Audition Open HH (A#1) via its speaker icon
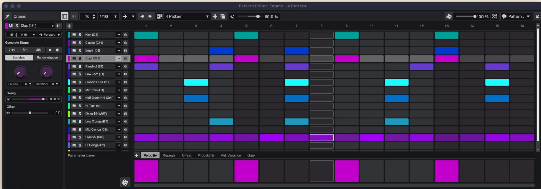This screenshot has height=189, width=541. coord(125,114)
